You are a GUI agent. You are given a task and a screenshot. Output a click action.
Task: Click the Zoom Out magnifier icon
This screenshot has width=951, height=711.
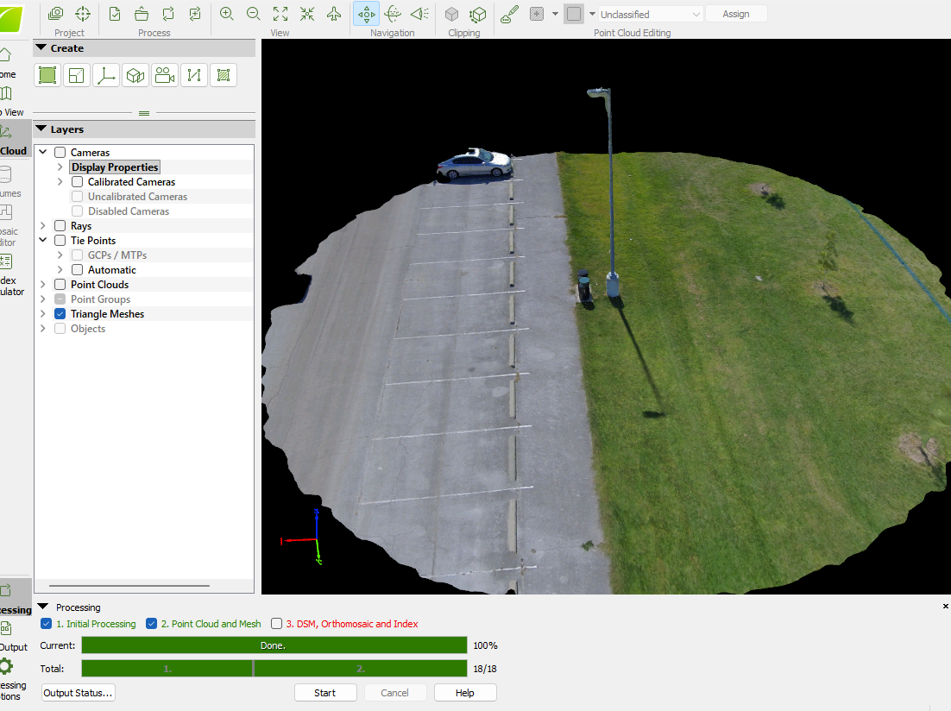click(254, 14)
